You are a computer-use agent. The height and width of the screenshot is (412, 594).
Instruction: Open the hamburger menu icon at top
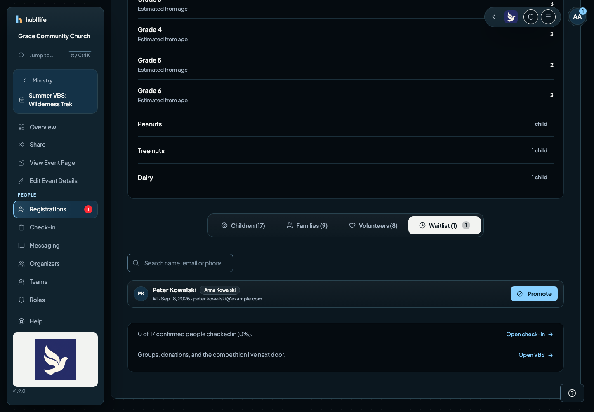tap(548, 17)
